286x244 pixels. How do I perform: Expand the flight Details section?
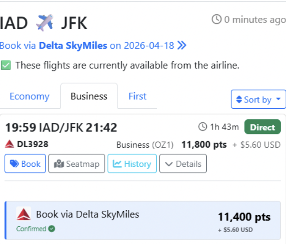point(183,164)
